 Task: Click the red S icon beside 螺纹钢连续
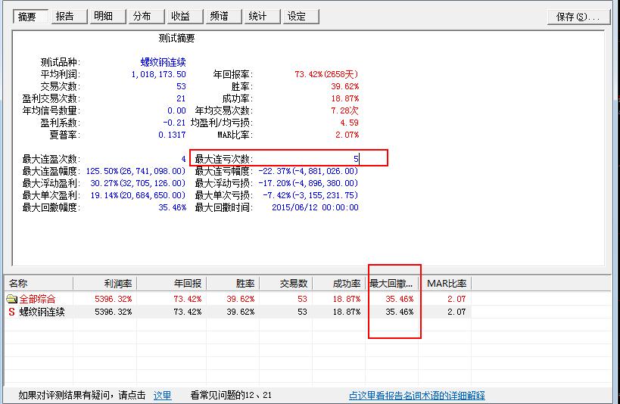click(x=12, y=312)
